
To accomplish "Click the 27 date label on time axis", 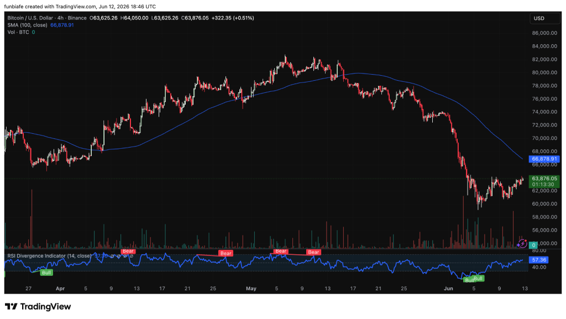I will [29, 289].
